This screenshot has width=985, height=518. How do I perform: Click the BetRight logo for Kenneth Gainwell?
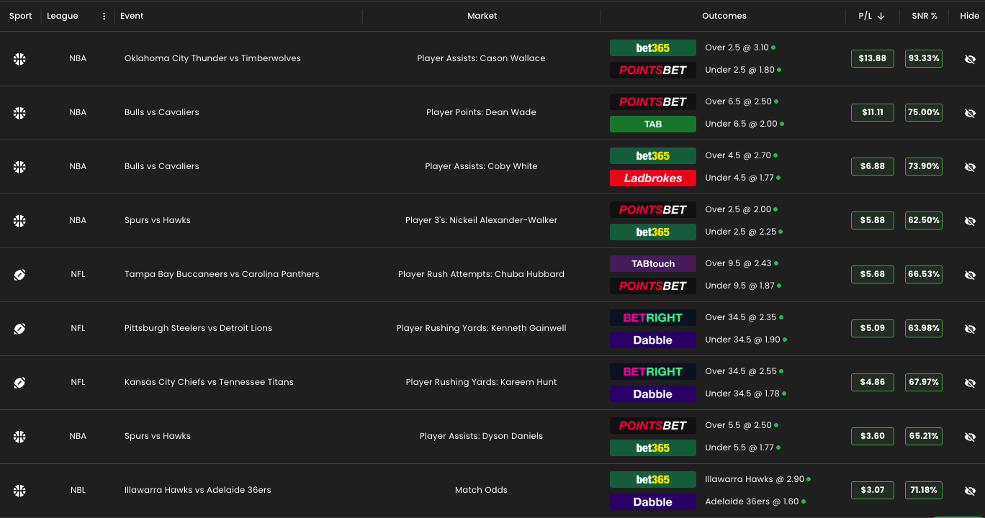tap(652, 317)
